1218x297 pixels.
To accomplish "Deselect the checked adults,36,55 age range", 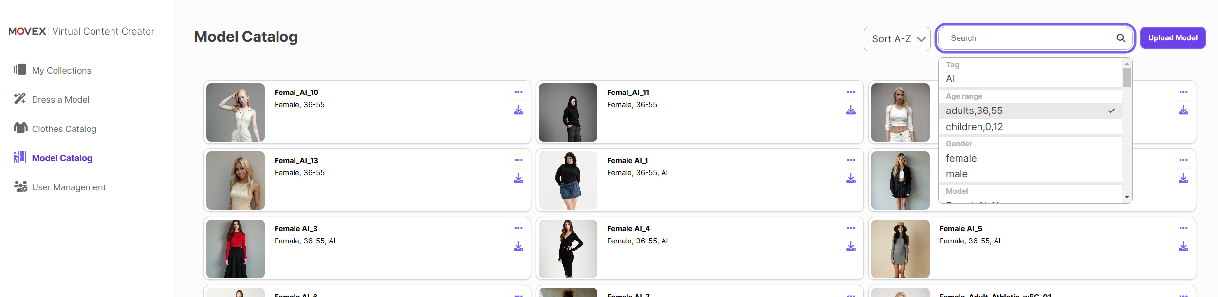I will tap(1030, 111).
